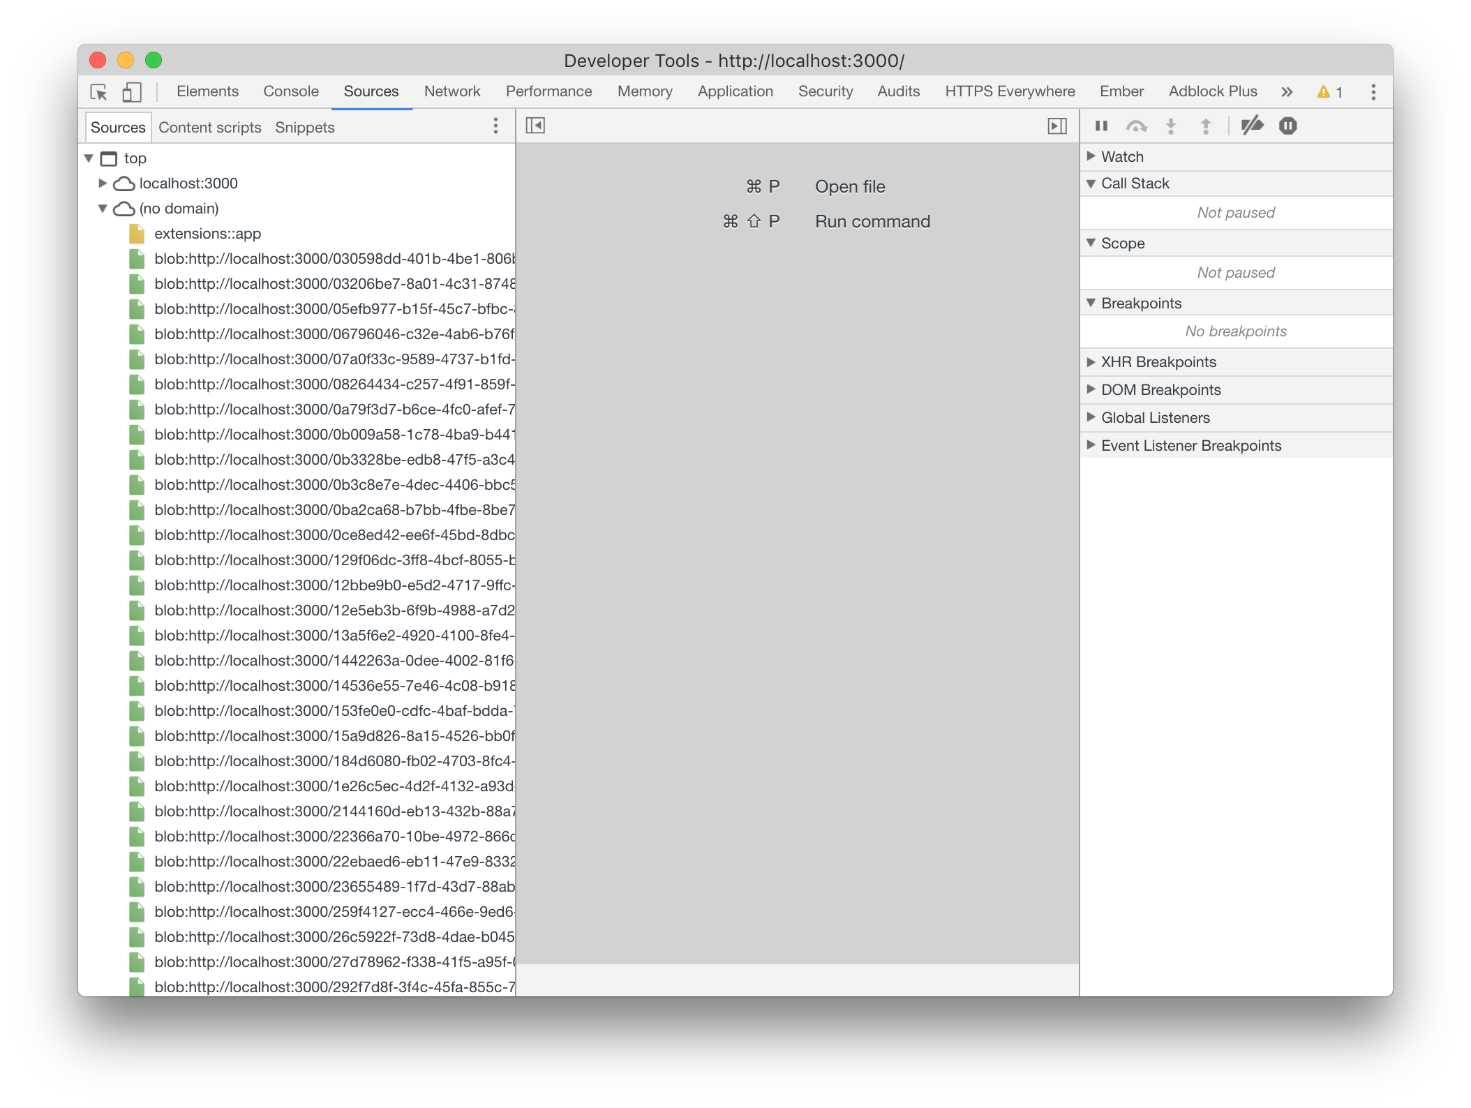Select file icon beside blob 0ce8ed42-ee6f-45bd
This screenshot has height=1108, width=1471.
137,535
